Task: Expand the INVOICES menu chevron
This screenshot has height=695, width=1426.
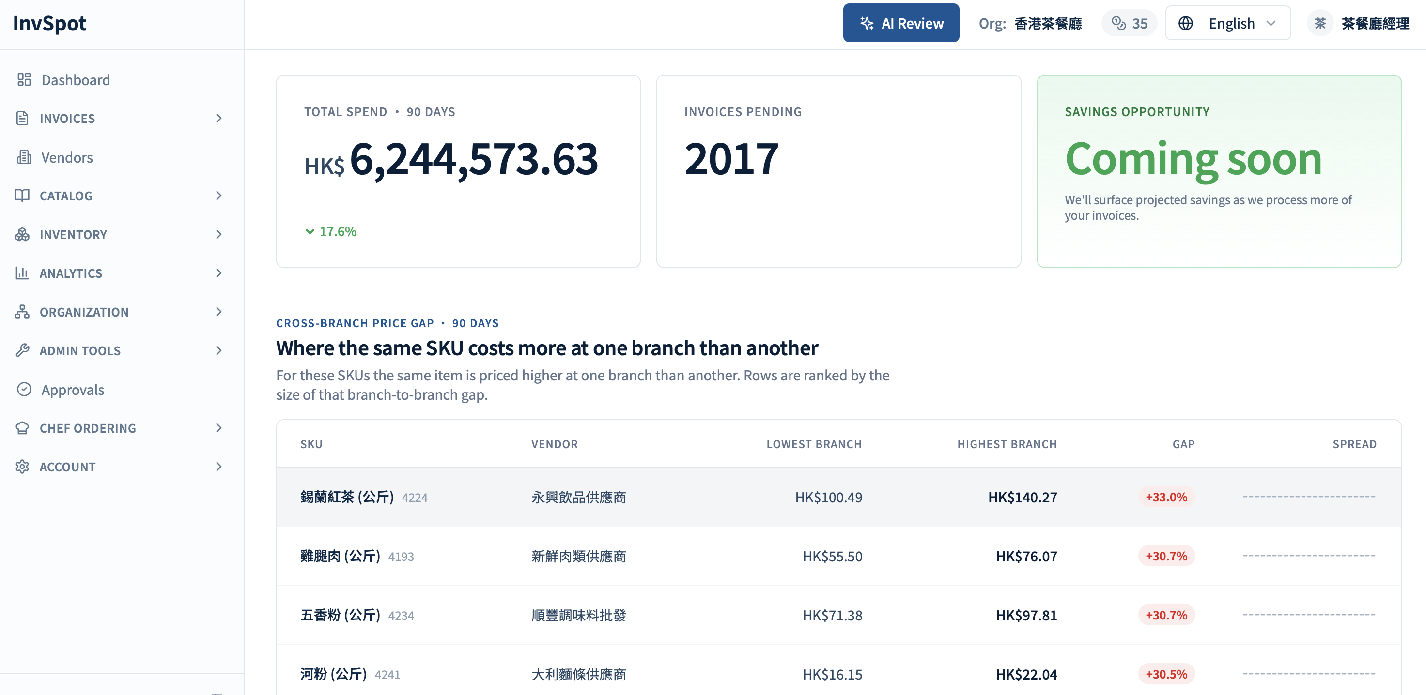Action: click(x=218, y=118)
